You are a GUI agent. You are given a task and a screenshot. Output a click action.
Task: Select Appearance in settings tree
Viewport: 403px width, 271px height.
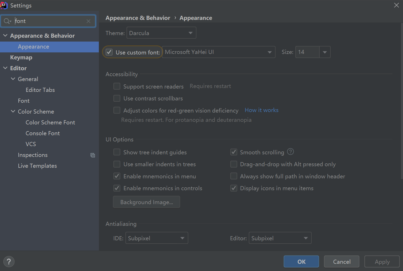pyautogui.click(x=49, y=47)
